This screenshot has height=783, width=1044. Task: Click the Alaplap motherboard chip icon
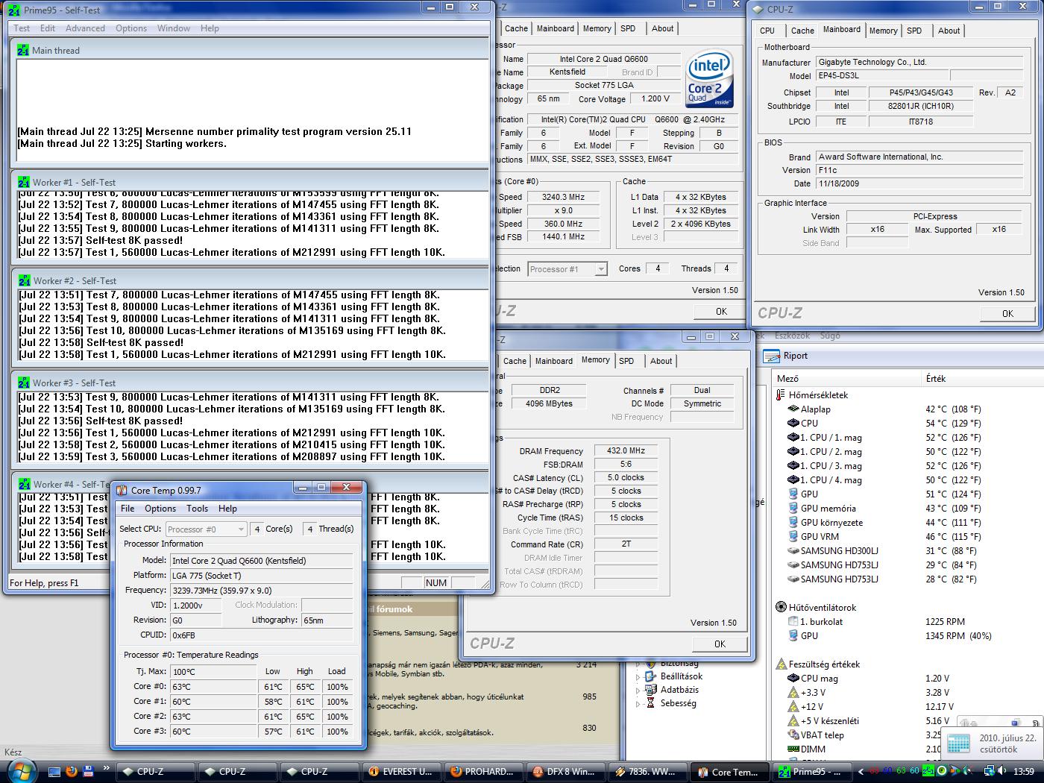click(793, 409)
